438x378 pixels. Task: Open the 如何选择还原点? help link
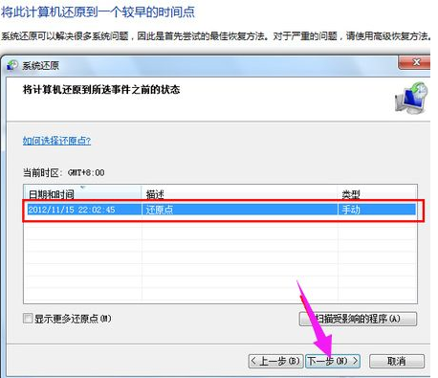pos(56,141)
